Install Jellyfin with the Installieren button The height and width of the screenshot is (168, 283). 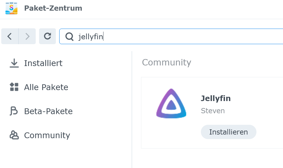coord(228,132)
